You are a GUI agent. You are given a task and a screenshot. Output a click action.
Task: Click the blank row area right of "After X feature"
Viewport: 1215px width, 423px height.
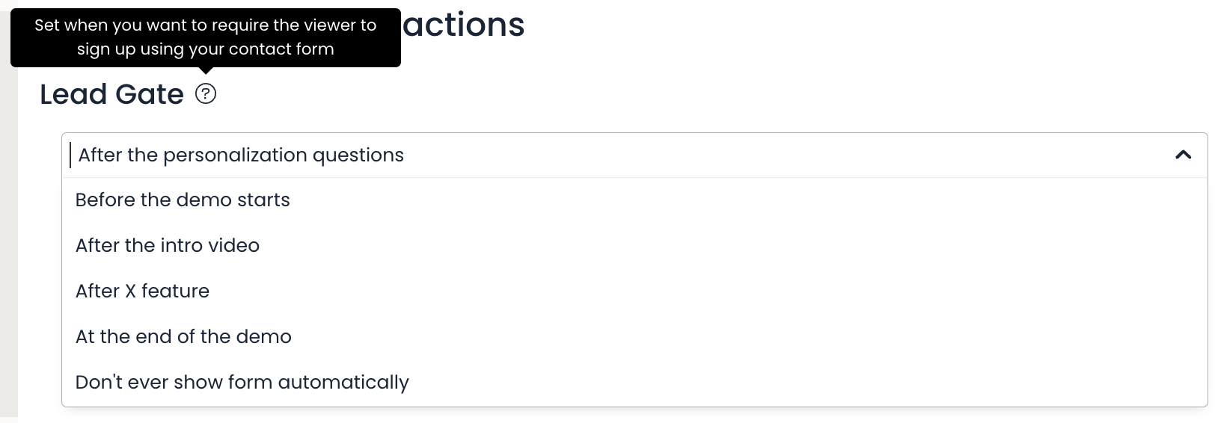(673, 291)
